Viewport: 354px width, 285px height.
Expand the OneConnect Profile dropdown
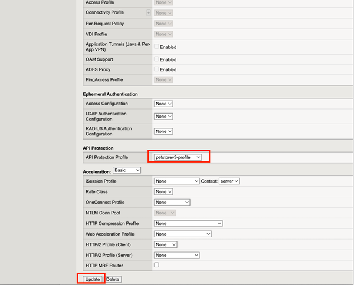tap(172, 203)
